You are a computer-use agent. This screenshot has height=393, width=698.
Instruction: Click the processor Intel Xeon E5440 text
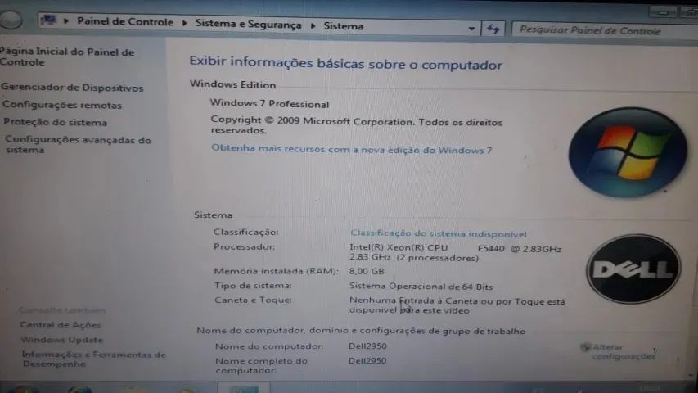(x=456, y=253)
